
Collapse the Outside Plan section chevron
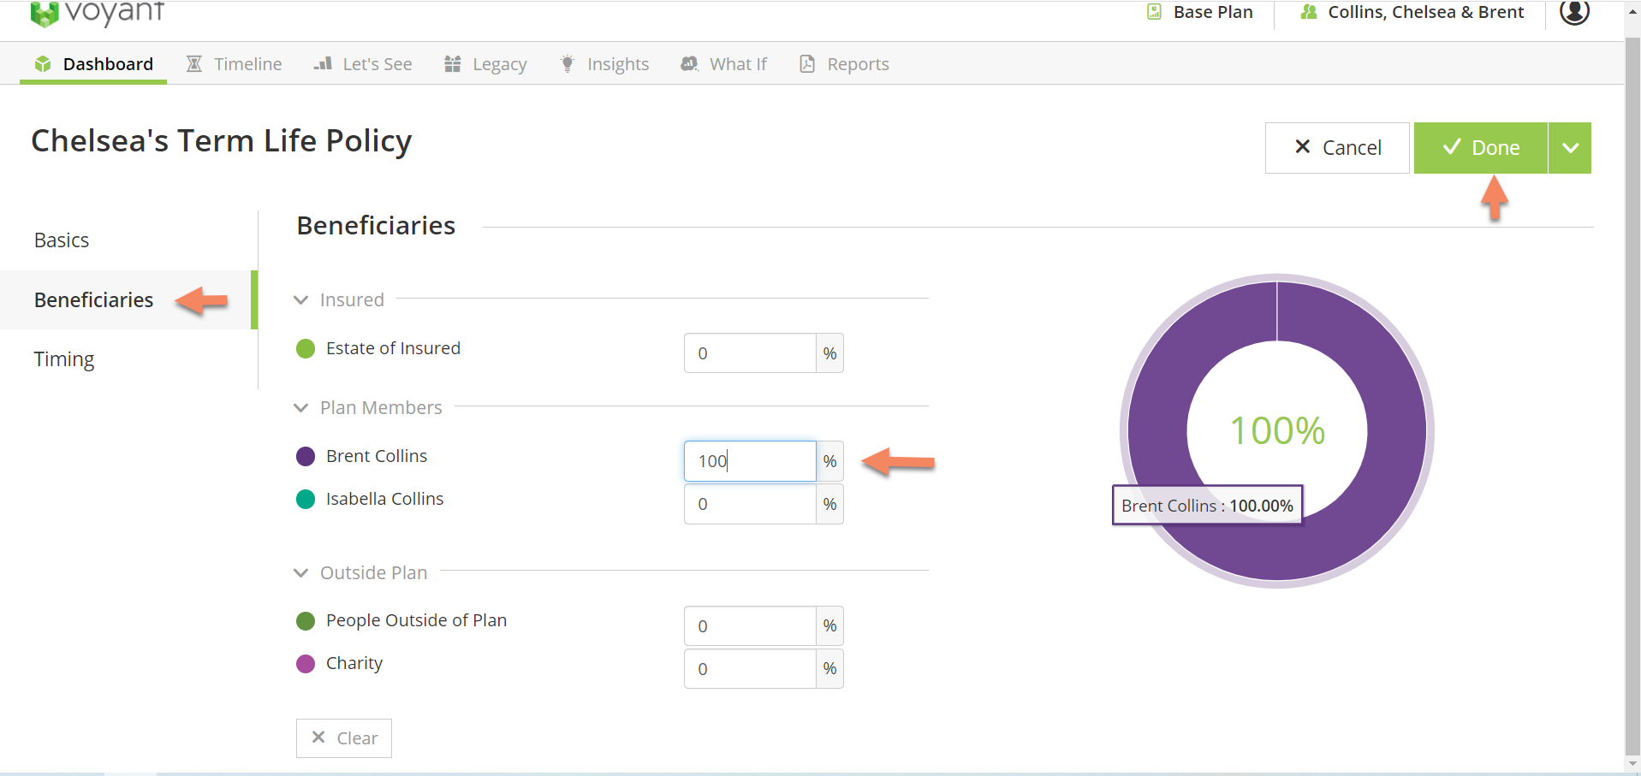300,573
